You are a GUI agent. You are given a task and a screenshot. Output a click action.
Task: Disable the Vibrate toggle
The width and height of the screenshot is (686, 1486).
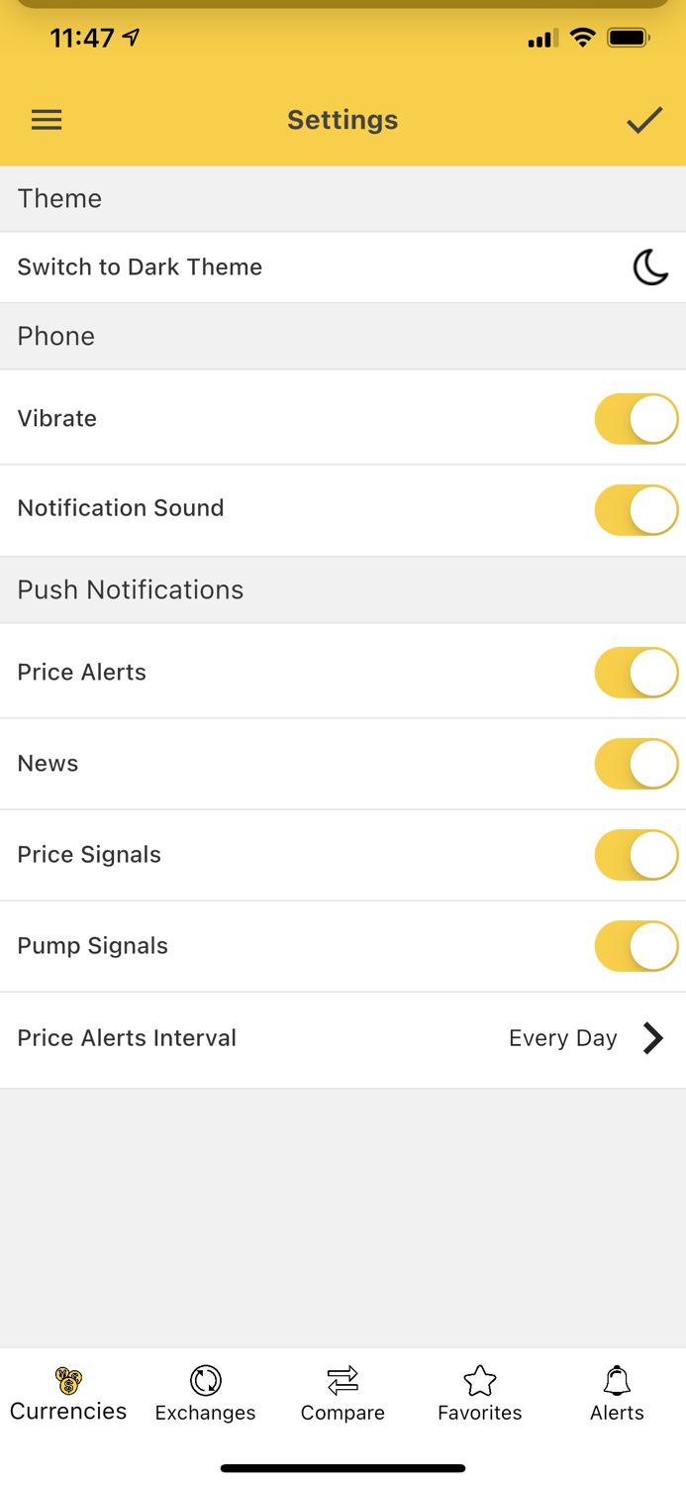coord(637,418)
